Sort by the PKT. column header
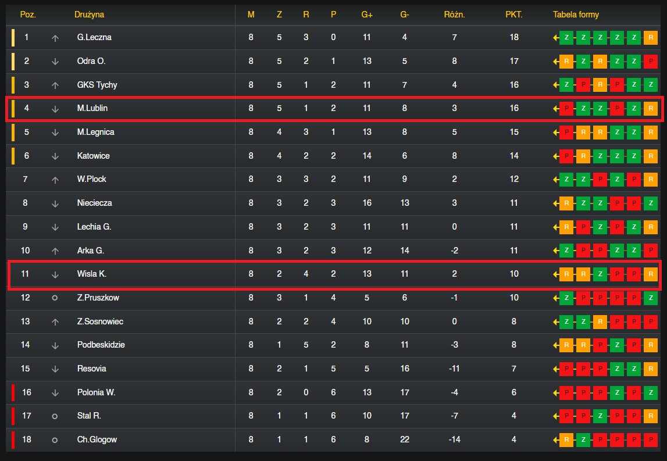The height and width of the screenshot is (461, 667). point(514,15)
